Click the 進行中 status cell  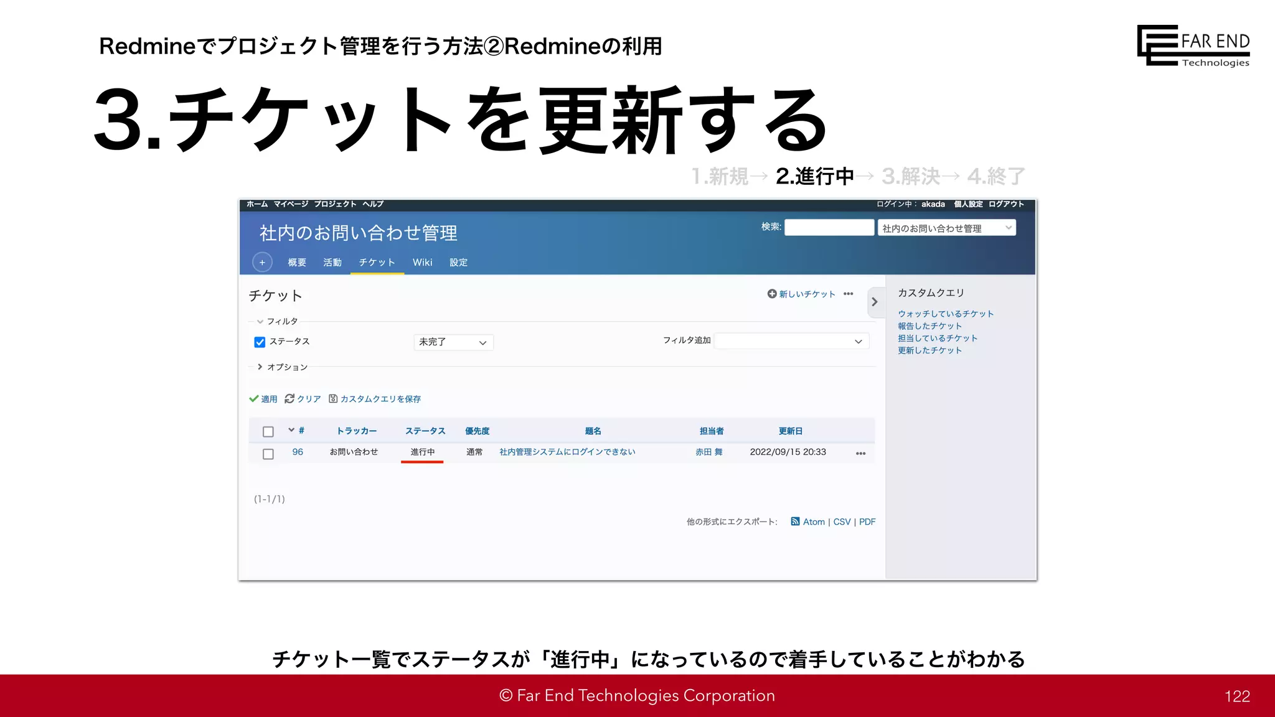click(x=423, y=452)
